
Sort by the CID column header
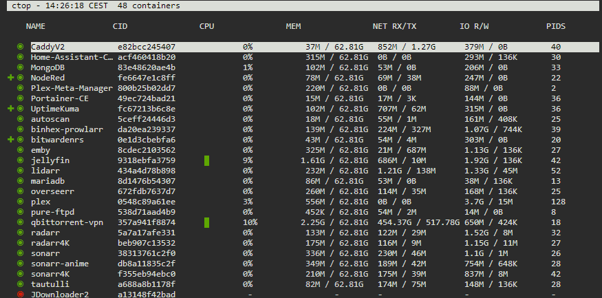pos(120,27)
